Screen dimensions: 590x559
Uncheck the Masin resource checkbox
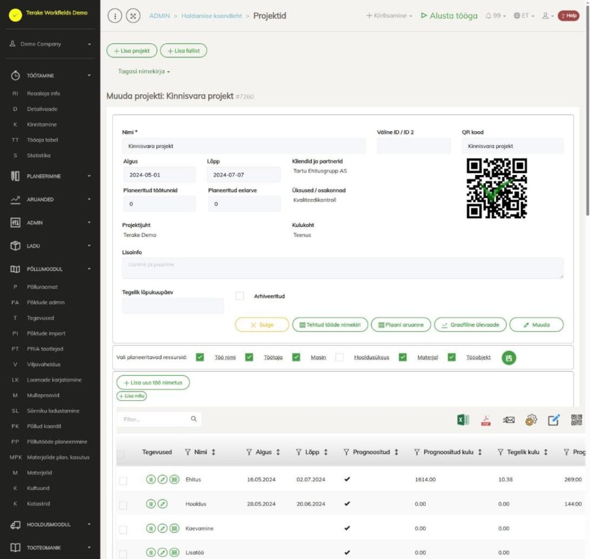coord(296,357)
